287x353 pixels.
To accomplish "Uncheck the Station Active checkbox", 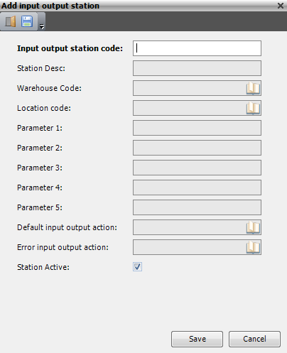I will click(x=137, y=267).
